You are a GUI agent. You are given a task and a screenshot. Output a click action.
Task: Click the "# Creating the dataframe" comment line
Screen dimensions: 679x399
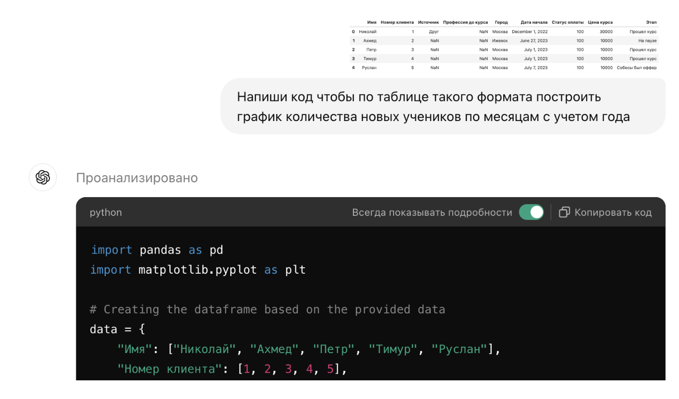pyautogui.click(x=268, y=310)
